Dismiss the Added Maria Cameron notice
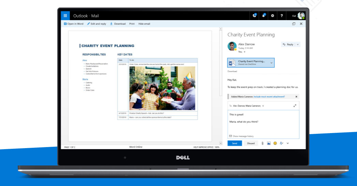 click(x=296, y=97)
